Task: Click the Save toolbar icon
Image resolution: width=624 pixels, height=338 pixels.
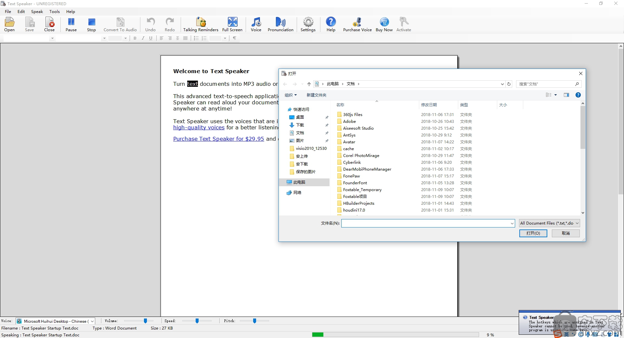Action: point(29,24)
